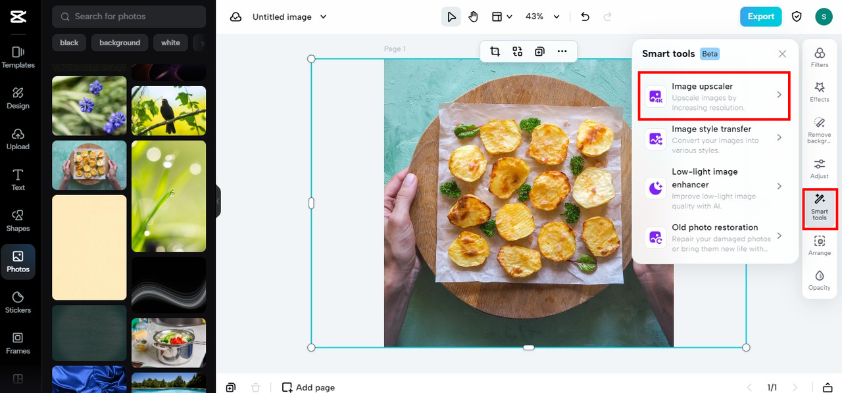
Task: Open the 43% zoom level dropdown
Action: click(543, 16)
